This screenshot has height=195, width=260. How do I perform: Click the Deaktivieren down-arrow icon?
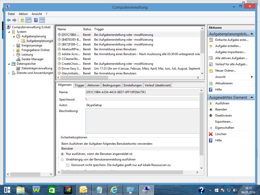coord(211,116)
